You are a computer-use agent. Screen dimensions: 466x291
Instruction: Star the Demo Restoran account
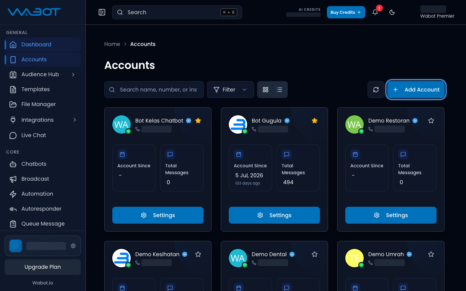[431, 121]
